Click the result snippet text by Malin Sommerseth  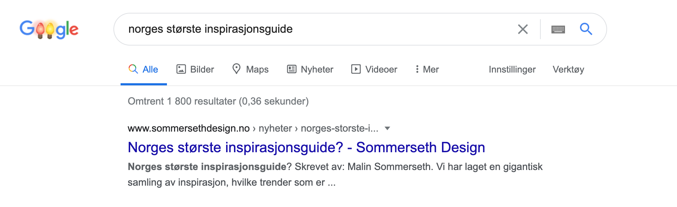(335, 174)
